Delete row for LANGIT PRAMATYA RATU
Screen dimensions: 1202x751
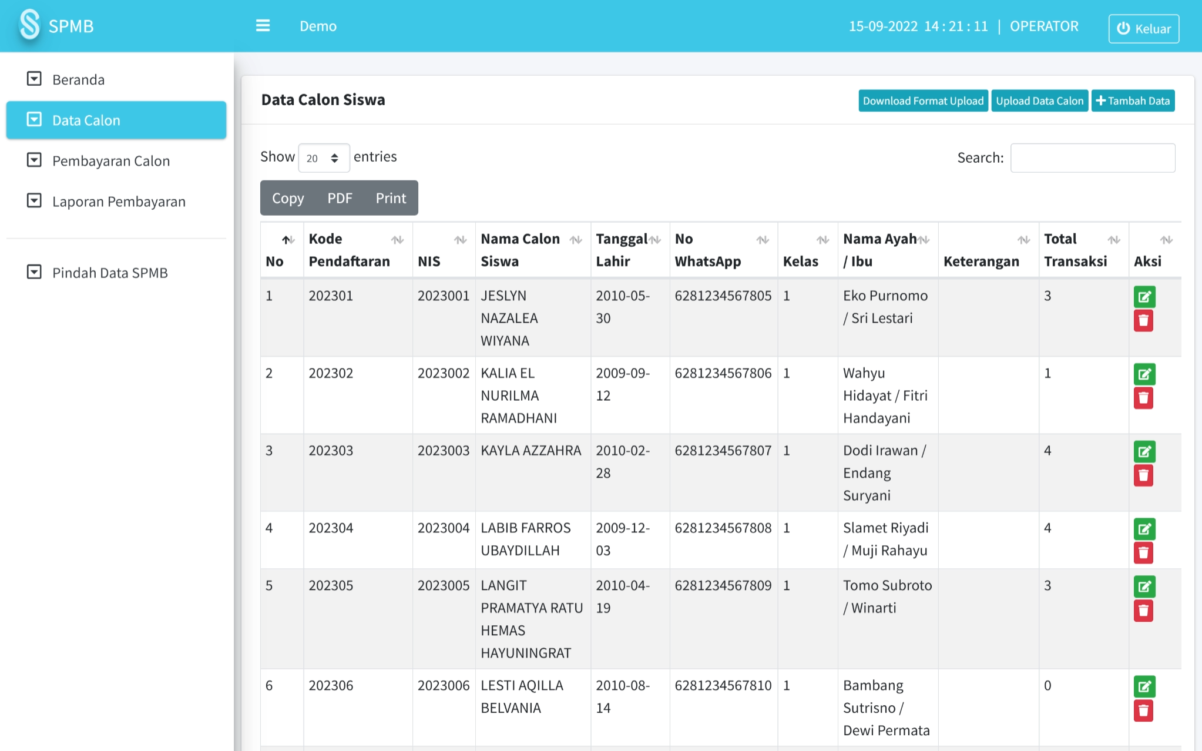pos(1143,611)
